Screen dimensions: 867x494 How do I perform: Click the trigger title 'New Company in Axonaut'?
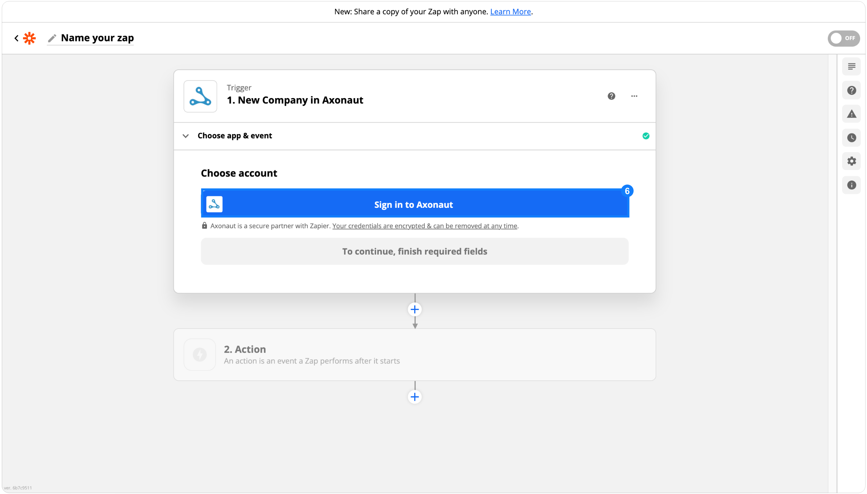[300, 100]
